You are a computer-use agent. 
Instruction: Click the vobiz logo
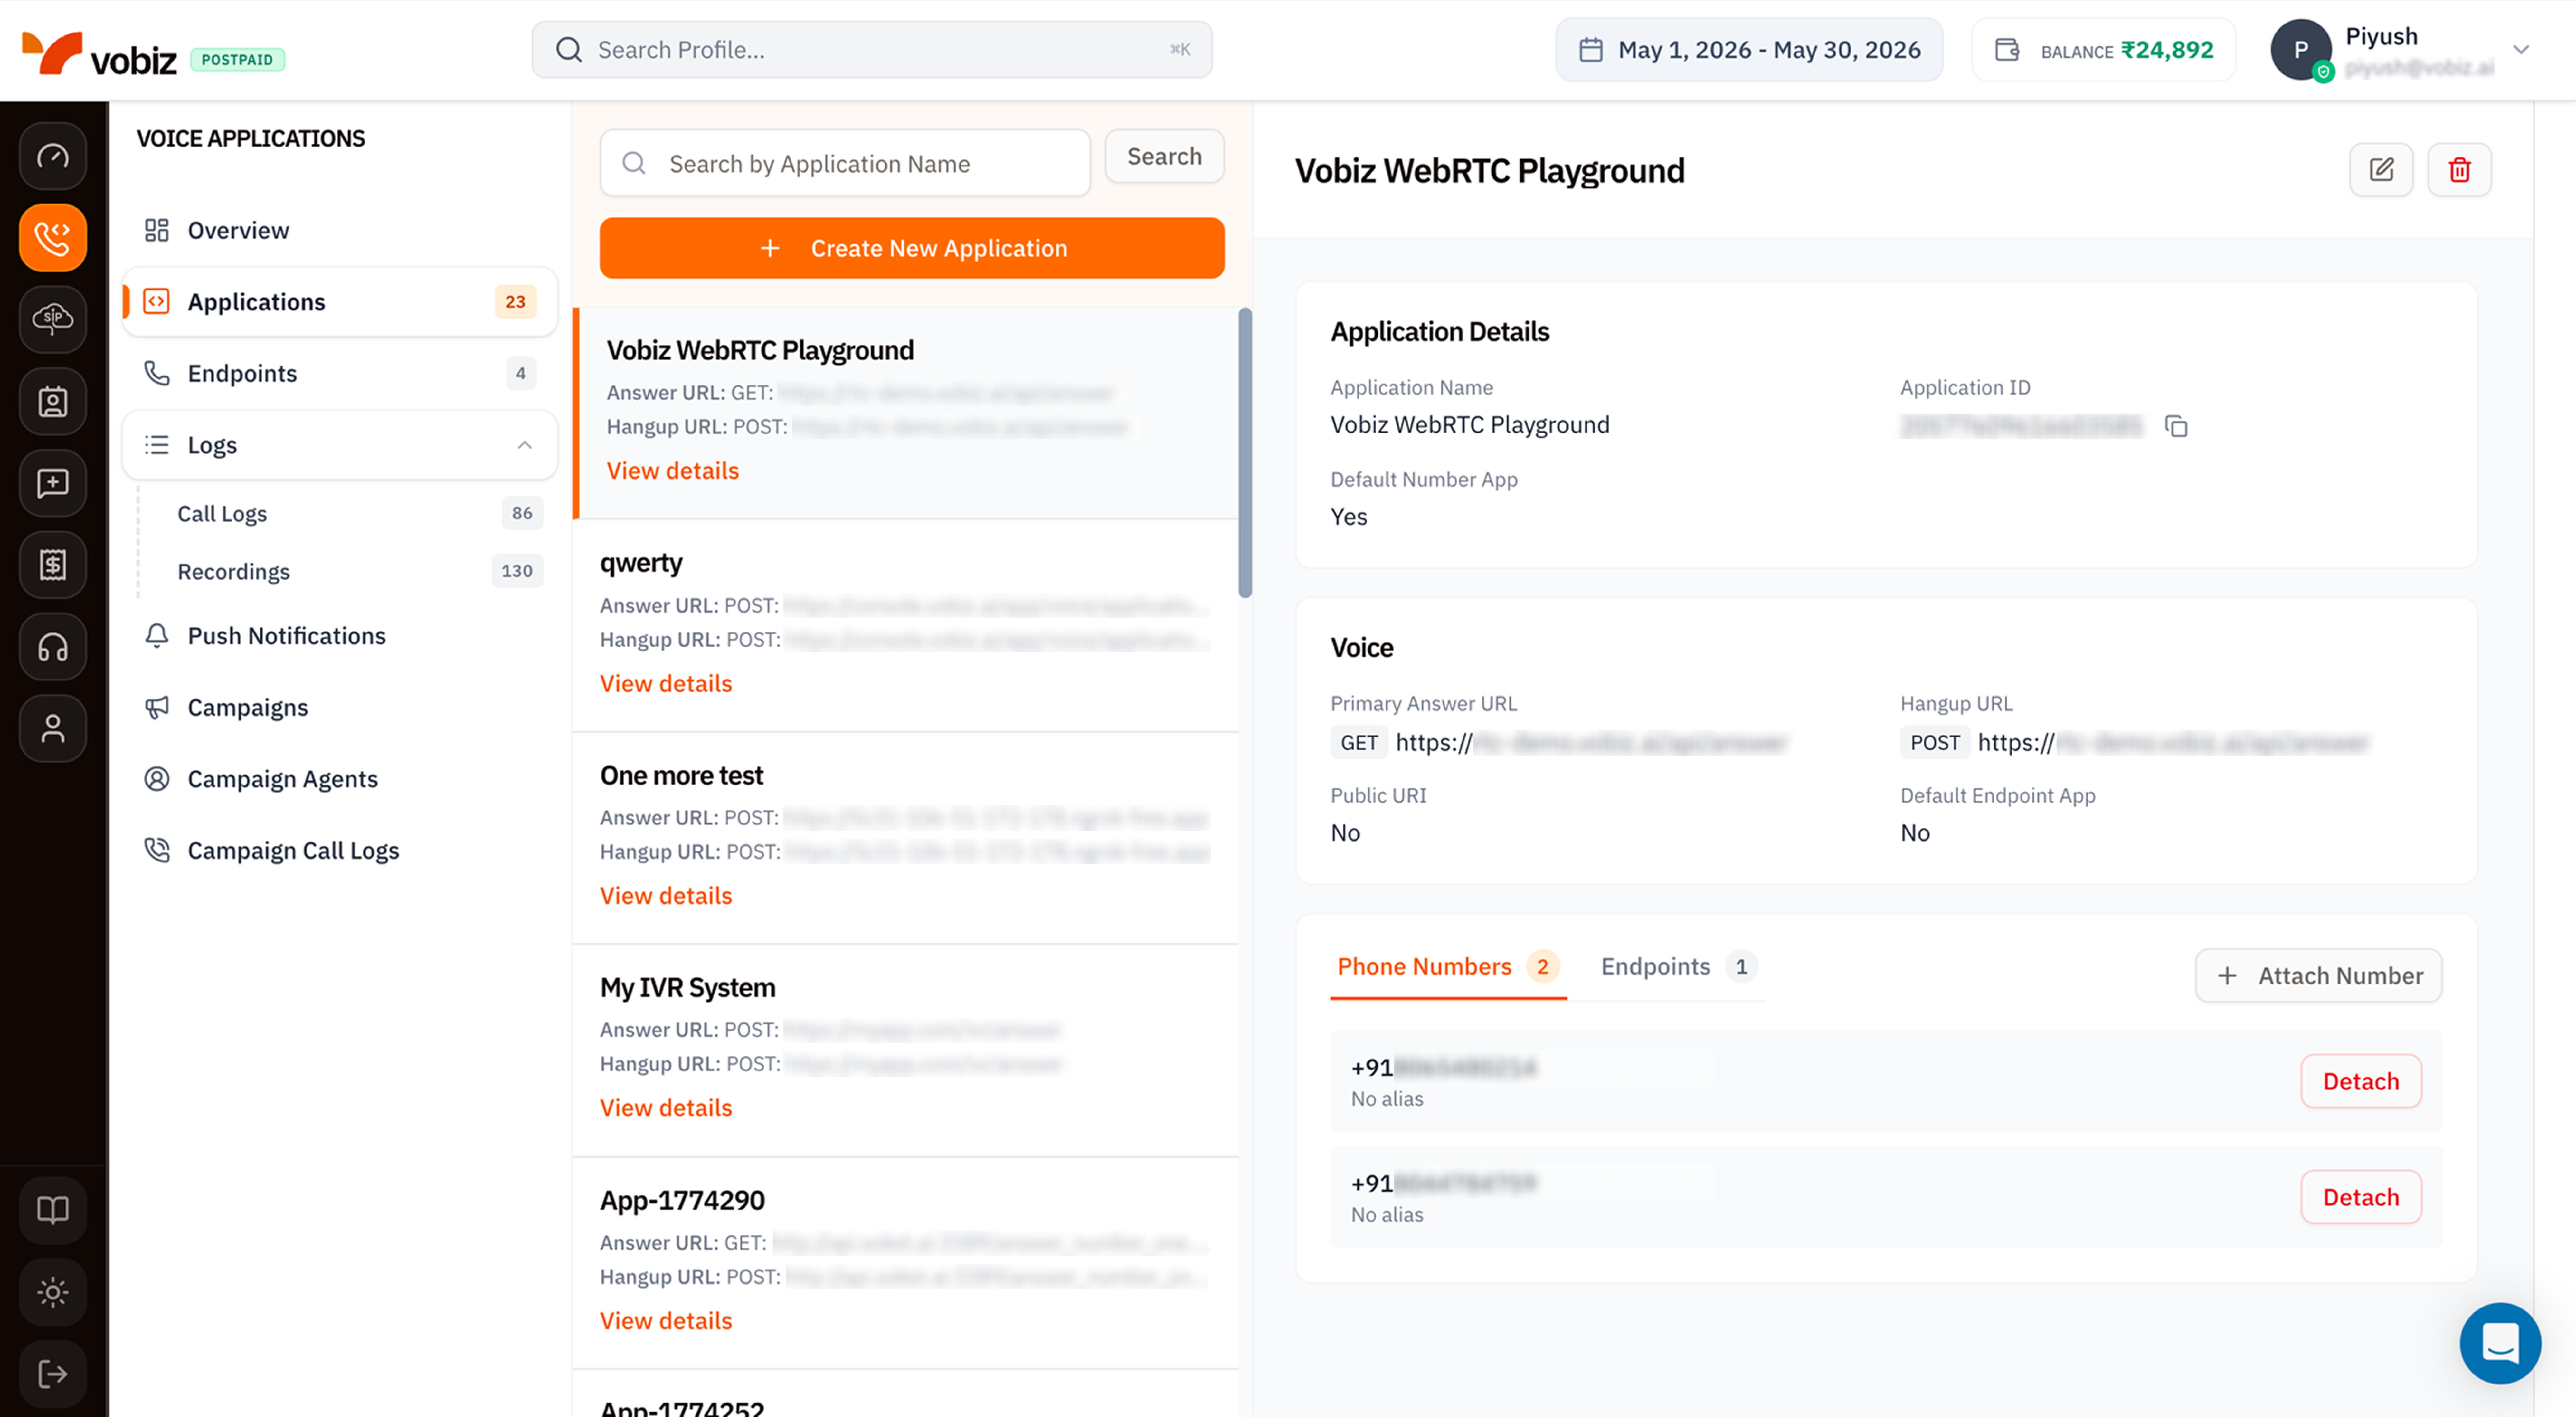click(99, 54)
